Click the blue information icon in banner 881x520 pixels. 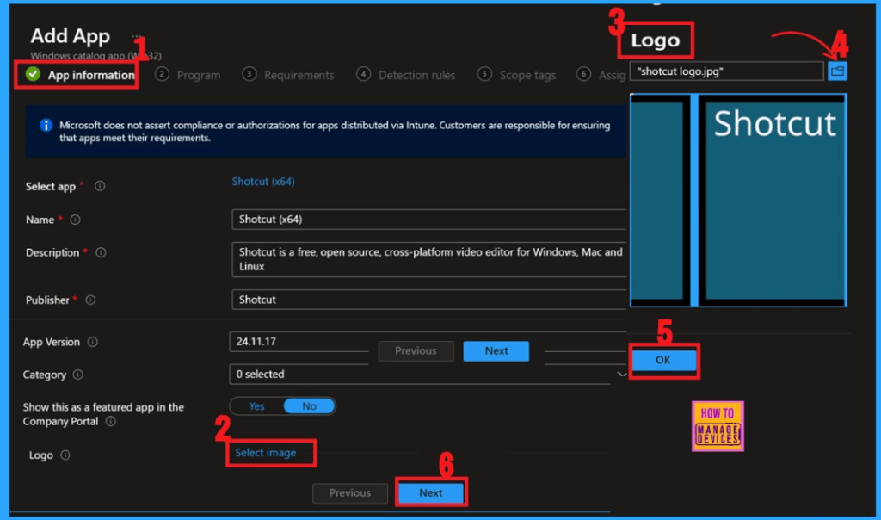(46, 126)
